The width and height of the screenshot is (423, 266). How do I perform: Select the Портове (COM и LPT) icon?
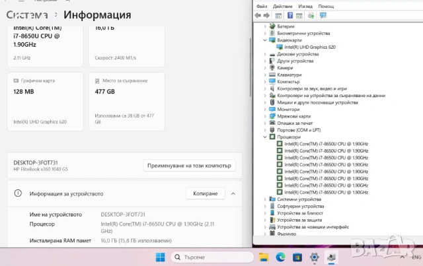tap(272, 130)
